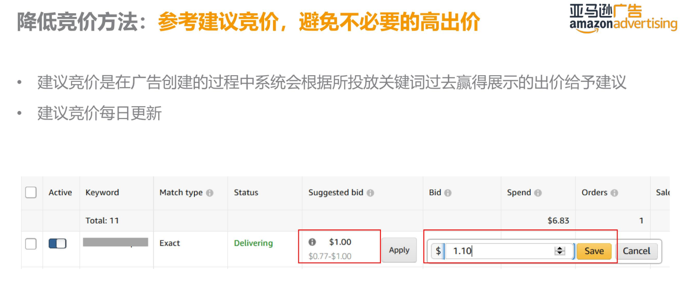Select the checkbox for the Exact keyword row
This screenshot has height=301, width=695.
(x=30, y=243)
